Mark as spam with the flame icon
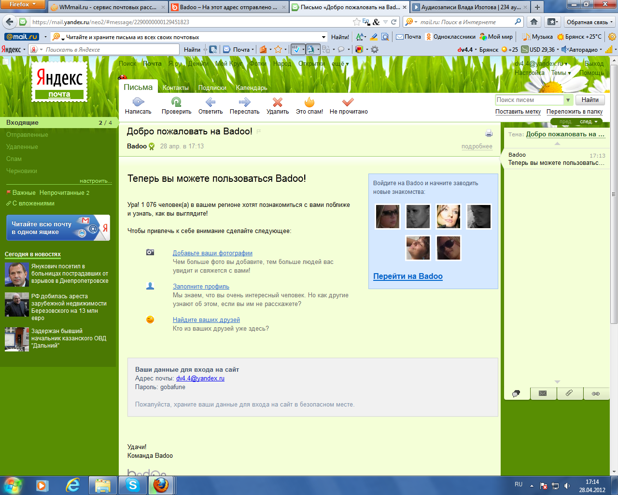The image size is (618, 495). coord(309,102)
